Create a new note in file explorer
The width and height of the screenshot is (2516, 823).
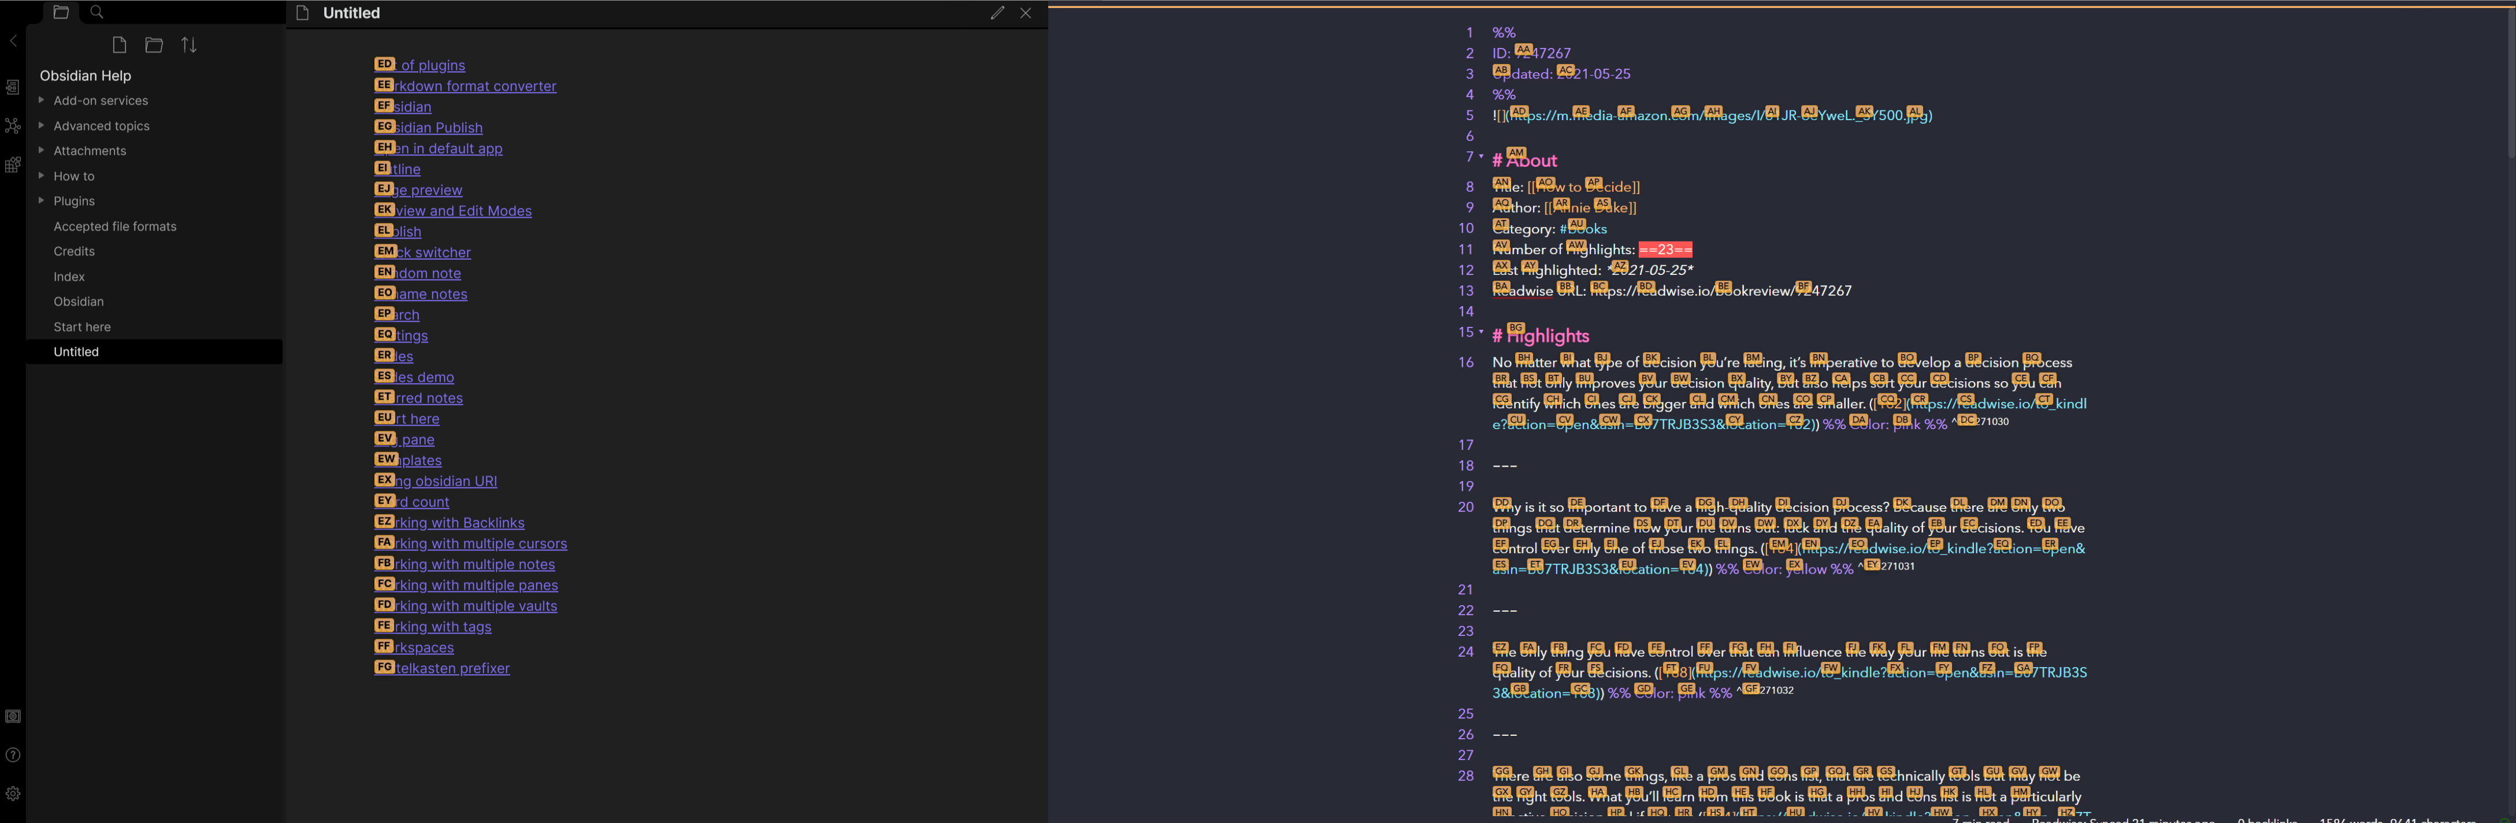[119, 45]
